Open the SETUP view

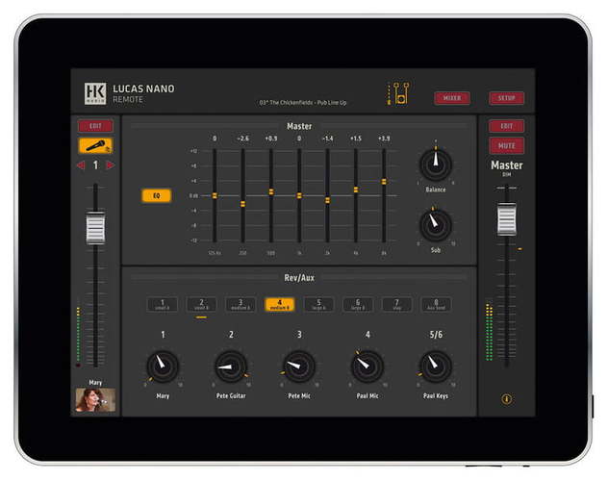[x=506, y=98]
